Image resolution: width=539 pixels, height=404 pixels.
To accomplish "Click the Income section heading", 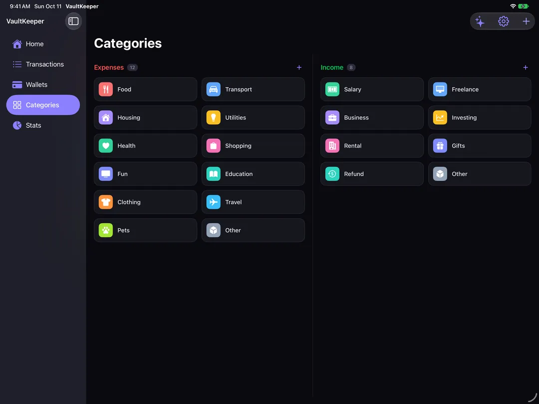I will pyautogui.click(x=332, y=67).
